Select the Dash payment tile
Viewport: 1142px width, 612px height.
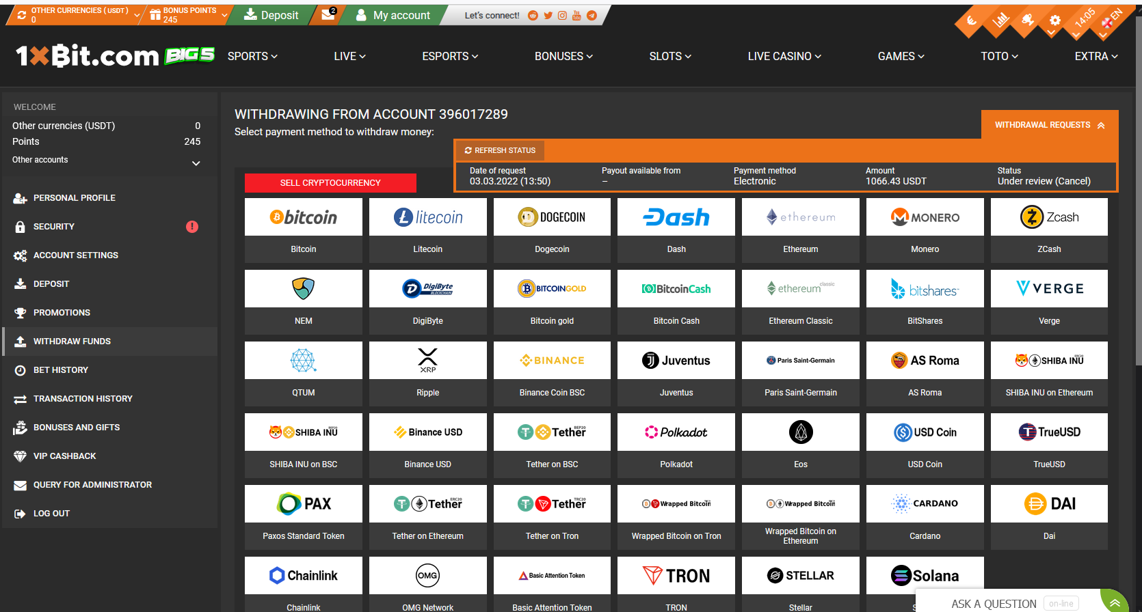click(x=676, y=230)
